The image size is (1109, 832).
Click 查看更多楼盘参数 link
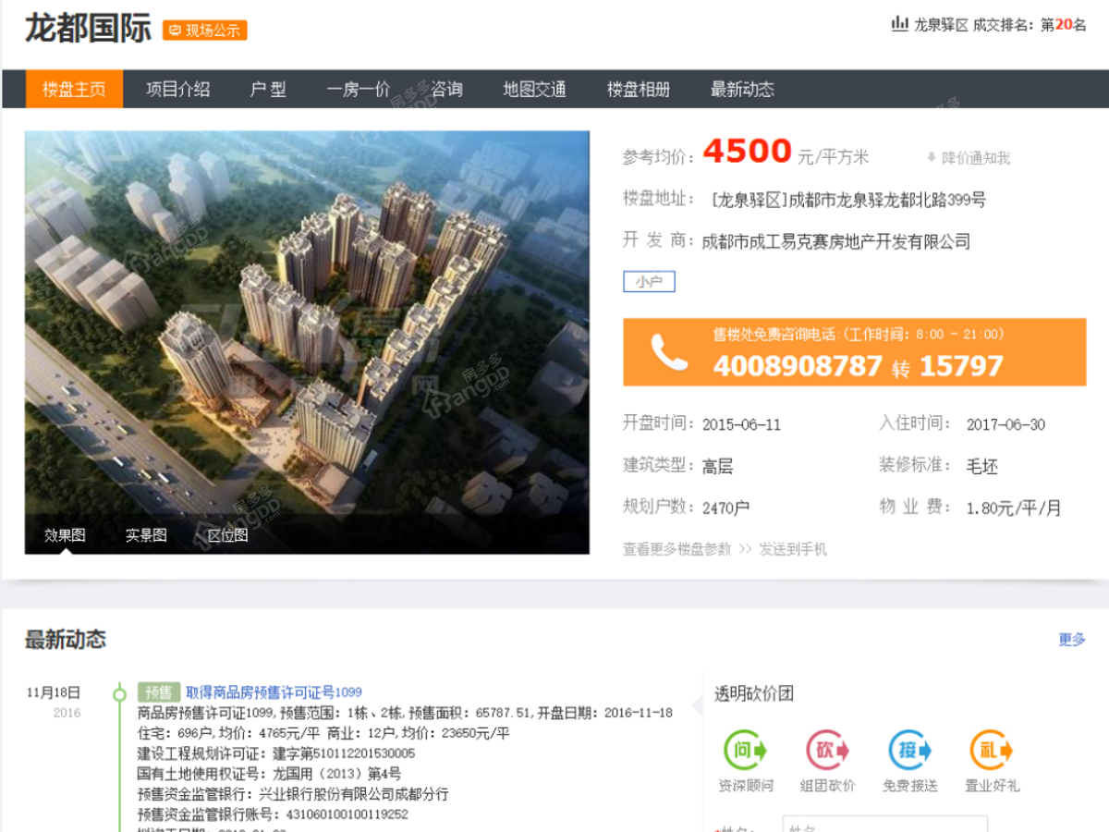click(x=676, y=549)
